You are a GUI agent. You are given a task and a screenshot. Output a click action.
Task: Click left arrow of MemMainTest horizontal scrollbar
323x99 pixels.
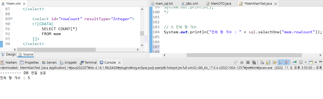(x=165, y=55)
